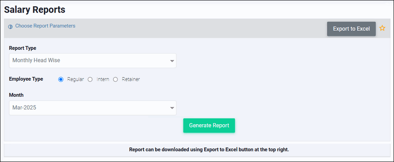Image resolution: width=394 pixels, height=162 pixels.
Task: Select the Regular employee type radio button
Action: tap(61, 79)
